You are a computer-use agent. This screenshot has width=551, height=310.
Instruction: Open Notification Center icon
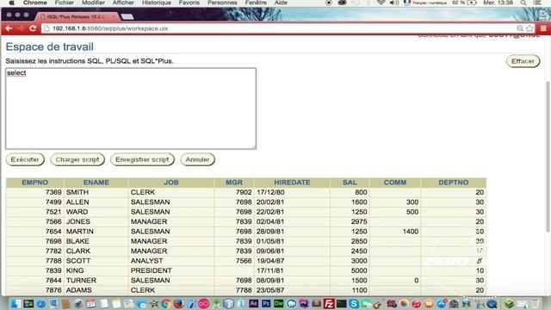(537, 3)
